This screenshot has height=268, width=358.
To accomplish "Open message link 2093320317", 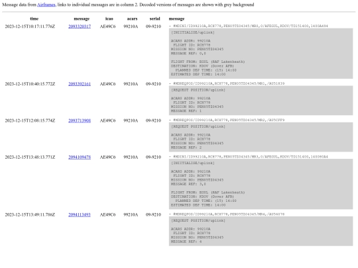I will (80, 26).
